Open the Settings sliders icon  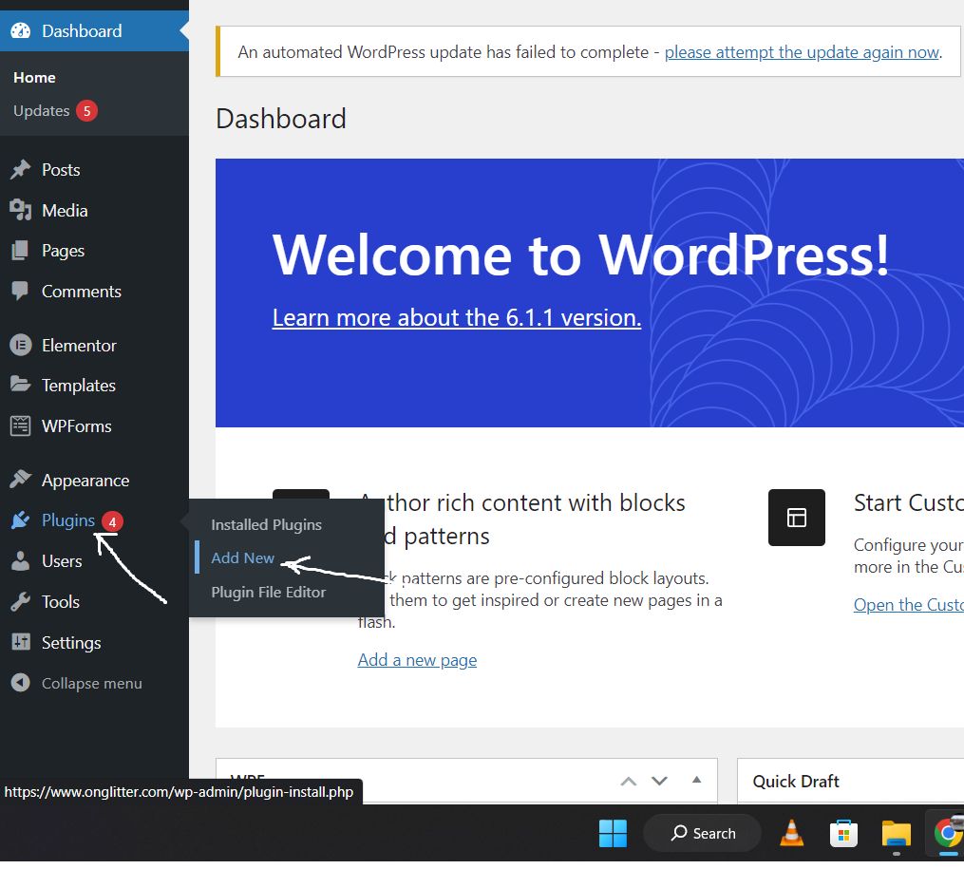tap(20, 642)
